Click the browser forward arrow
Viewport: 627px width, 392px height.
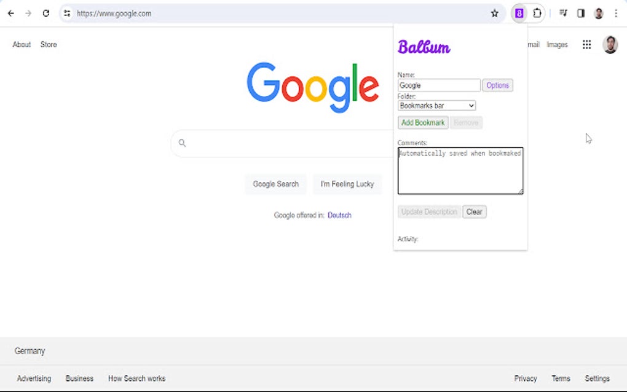(28, 13)
